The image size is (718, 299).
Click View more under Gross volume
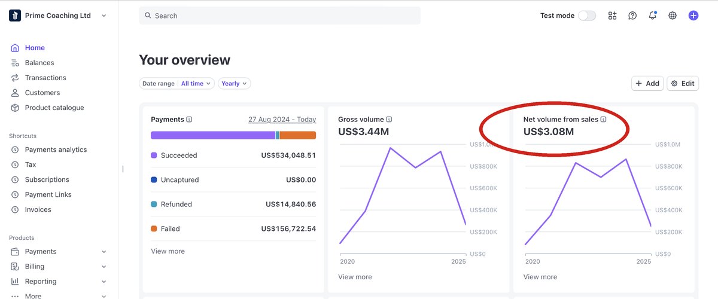(355, 277)
